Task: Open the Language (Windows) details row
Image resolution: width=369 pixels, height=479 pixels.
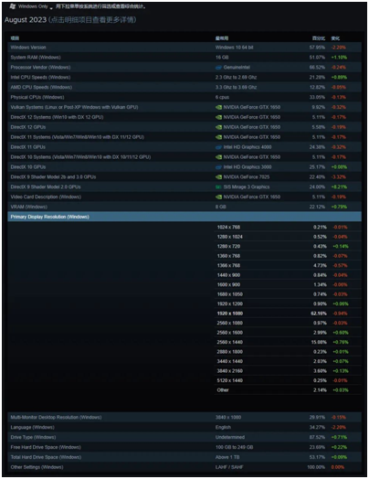Action: (x=184, y=428)
